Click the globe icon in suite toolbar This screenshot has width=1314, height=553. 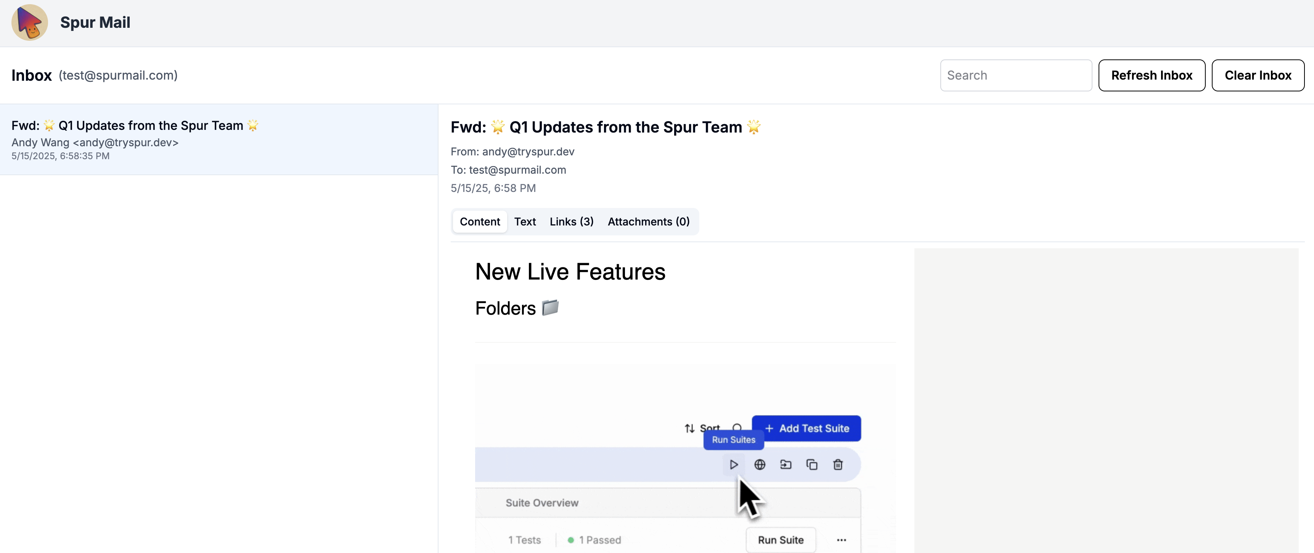pos(760,464)
